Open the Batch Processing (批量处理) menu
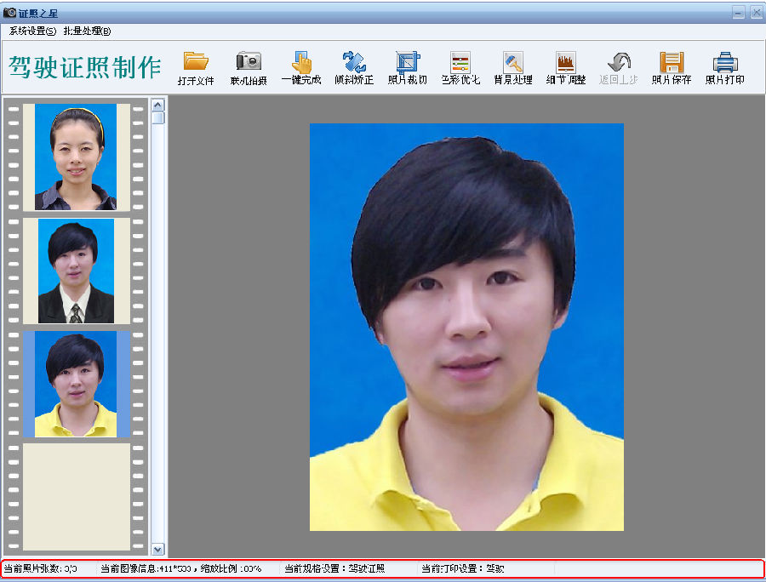The height and width of the screenshot is (582, 766). tap(87, 31)
